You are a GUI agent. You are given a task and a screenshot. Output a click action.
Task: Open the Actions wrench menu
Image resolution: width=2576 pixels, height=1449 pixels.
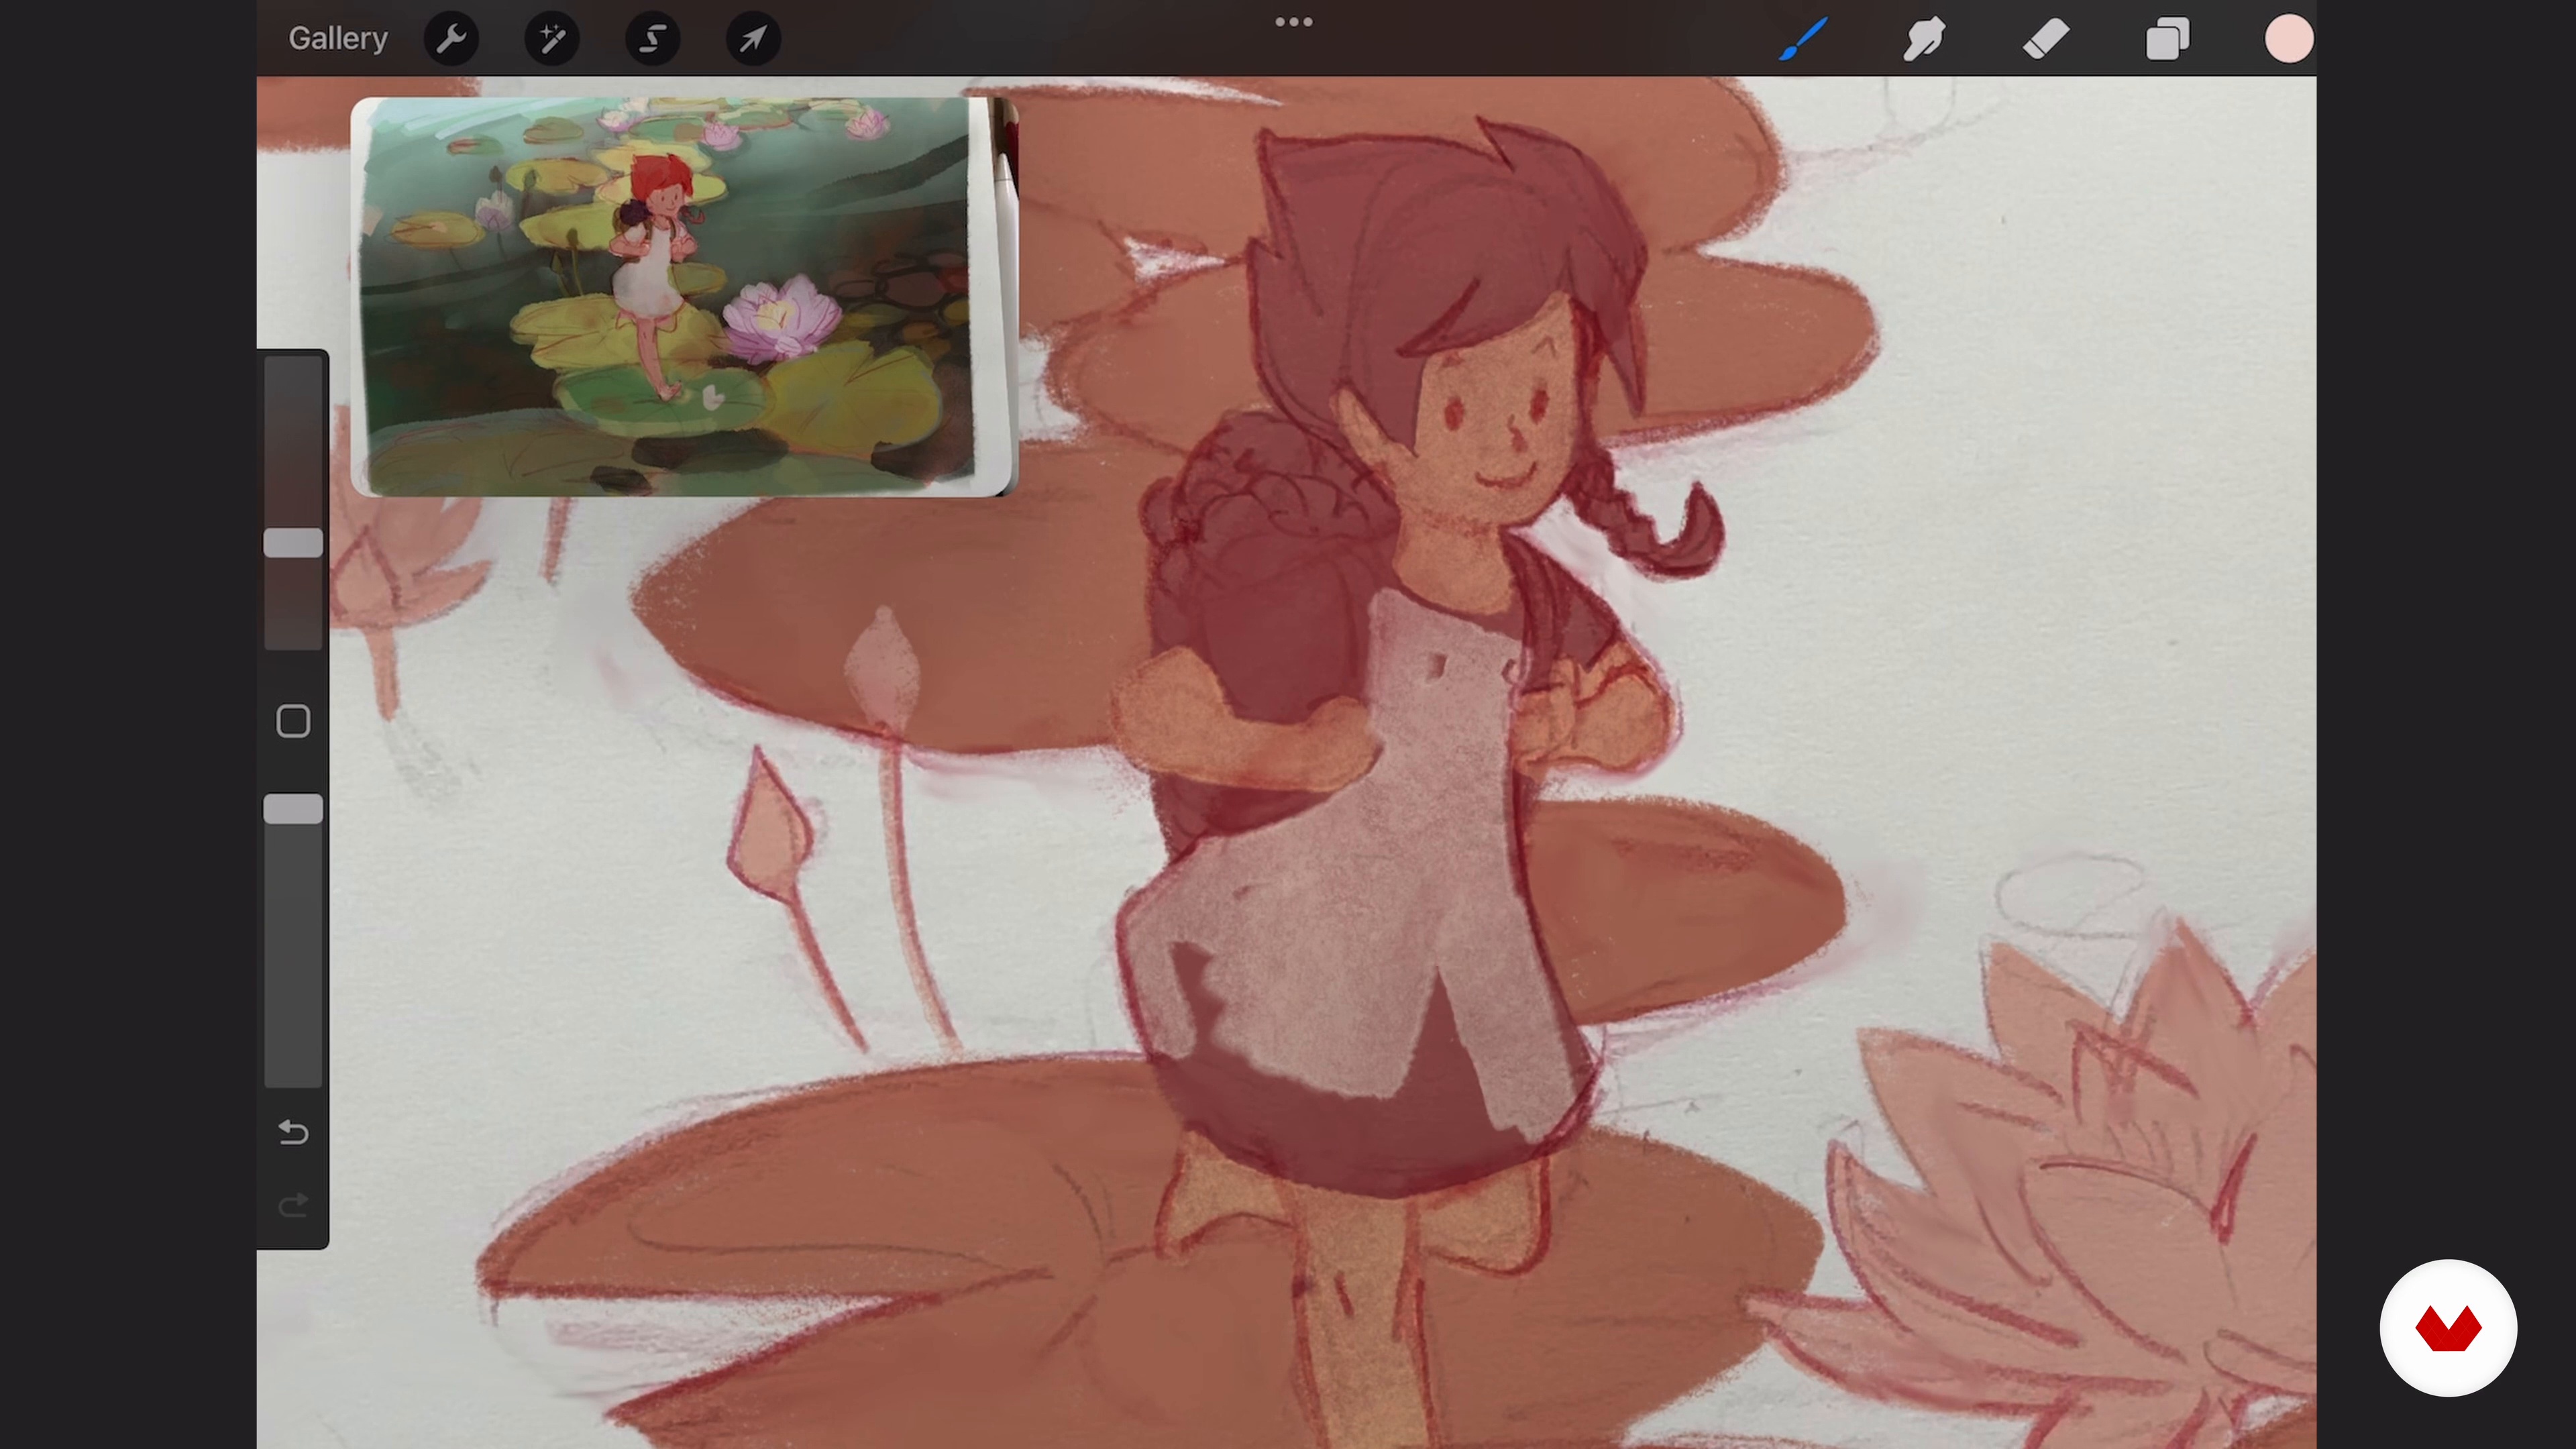[451, 39]
